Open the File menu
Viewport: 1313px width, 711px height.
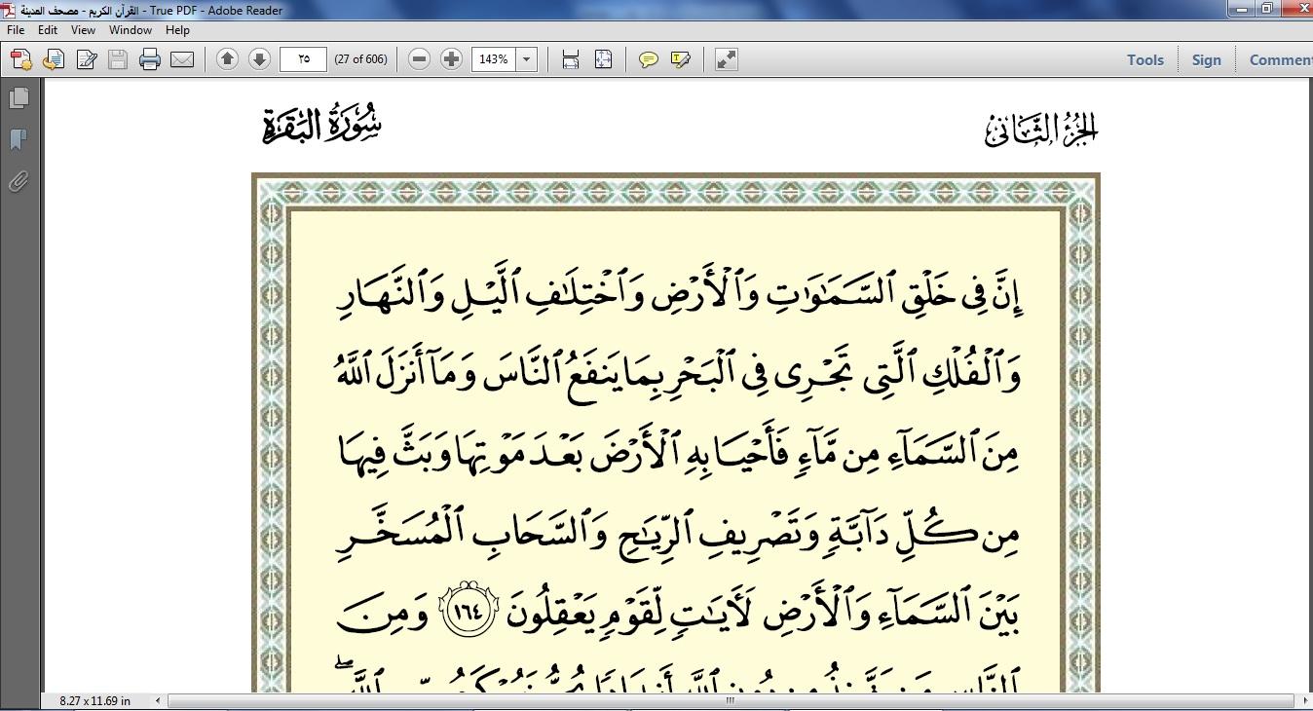16,30
